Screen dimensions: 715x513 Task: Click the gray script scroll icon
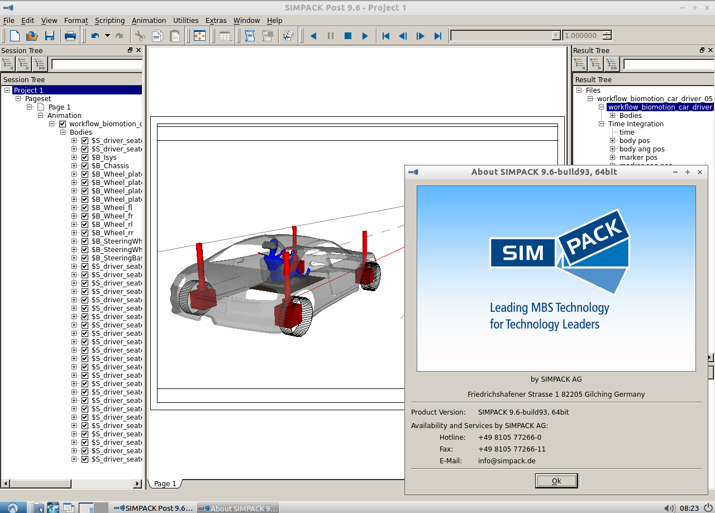(268, 36)
